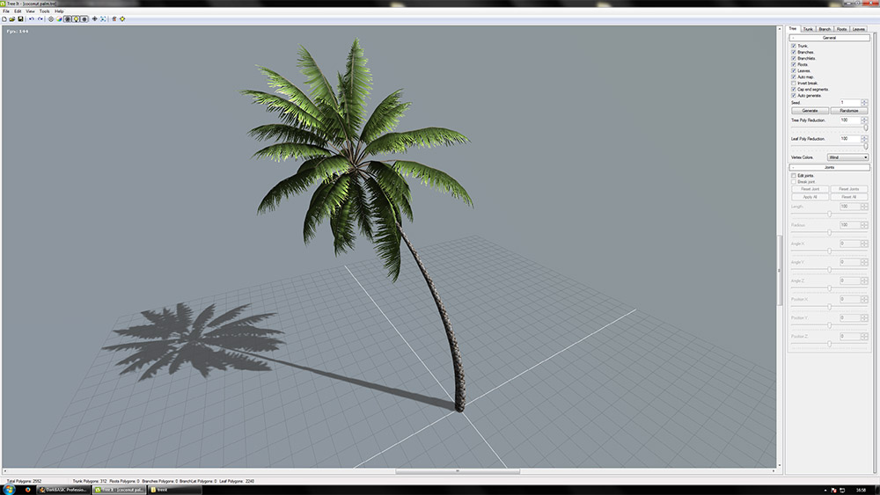The height and width of the screenshot is (495, 880).
Task: Select the Tree tab
Action: click(793, 28)
